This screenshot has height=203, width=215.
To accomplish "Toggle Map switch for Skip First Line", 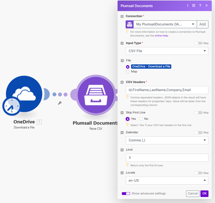I will (198, 113).
